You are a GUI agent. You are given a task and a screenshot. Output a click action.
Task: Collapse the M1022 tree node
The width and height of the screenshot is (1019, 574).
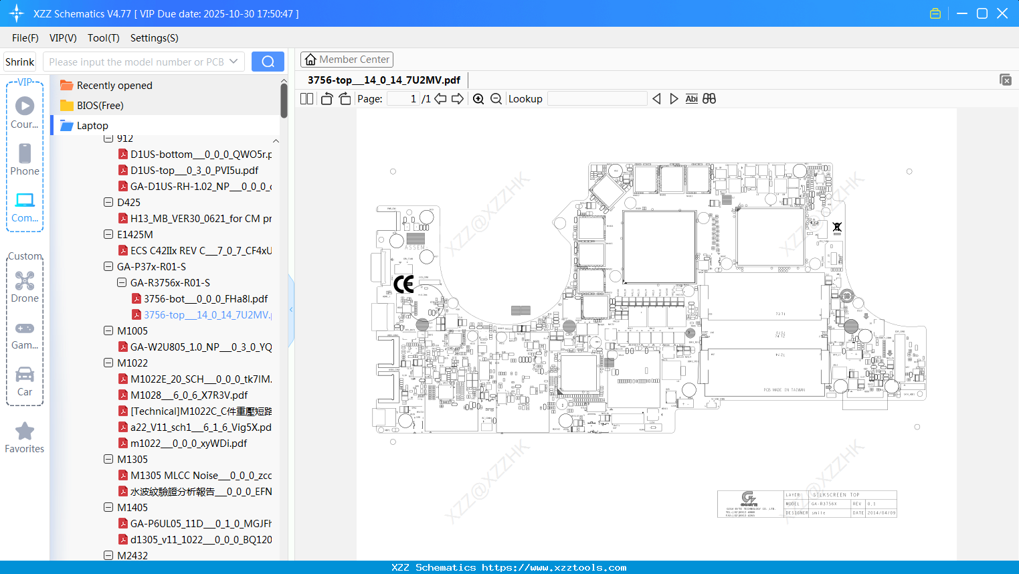pos(108,363)
